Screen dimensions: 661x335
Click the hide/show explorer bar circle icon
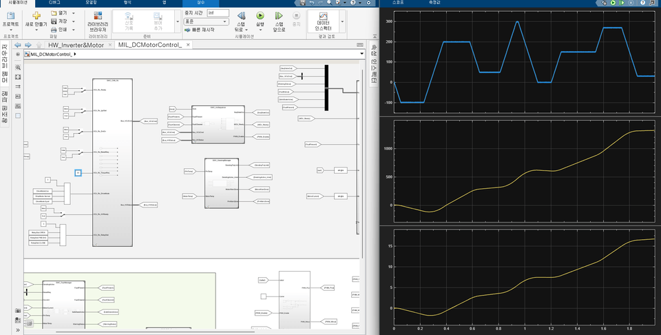tap(18, 54)
